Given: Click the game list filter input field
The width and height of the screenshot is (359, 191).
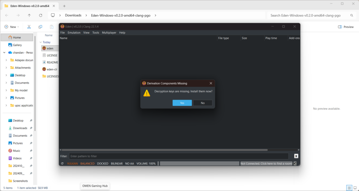Looking at the screenshot, I should tap(178, 156).
